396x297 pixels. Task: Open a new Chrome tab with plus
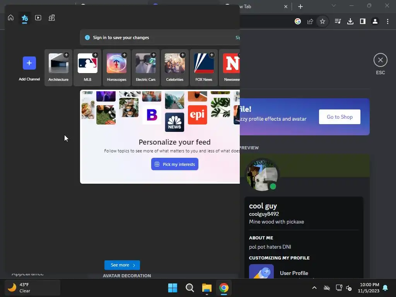tap(300, 7)
